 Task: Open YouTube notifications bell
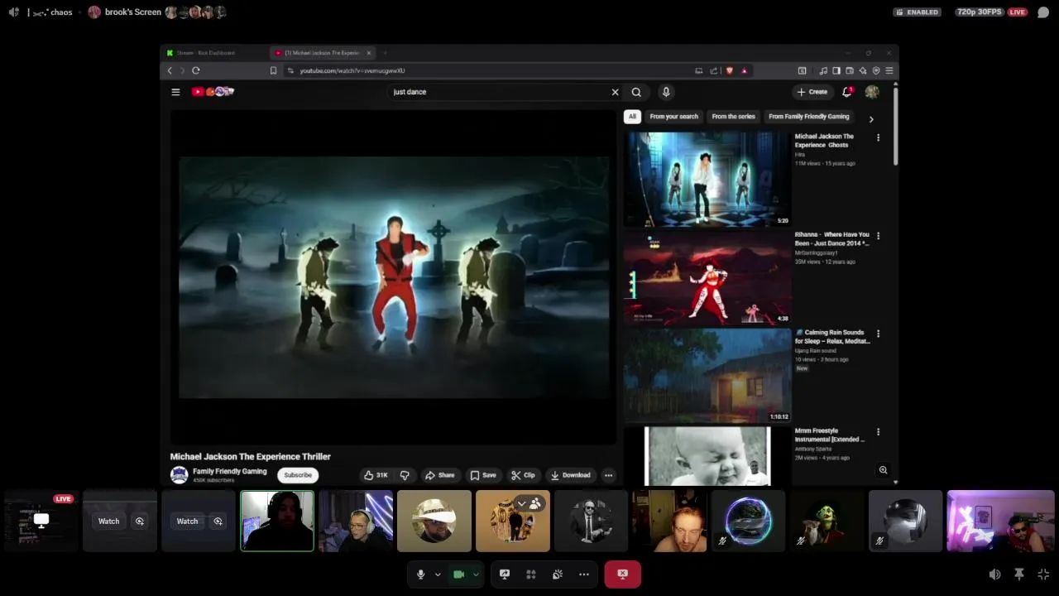[847, 92]
